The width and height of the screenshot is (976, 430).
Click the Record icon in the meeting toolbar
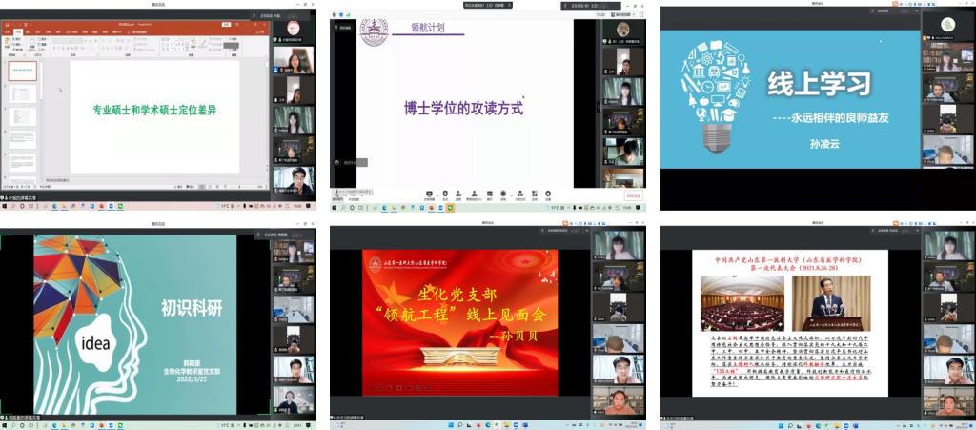click(x=503, y=194)
